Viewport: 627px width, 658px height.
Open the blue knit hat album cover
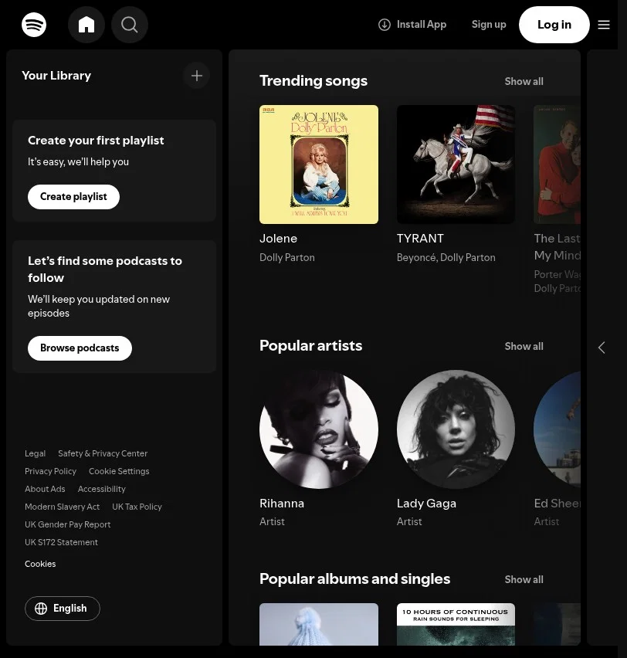click(x=319, y=625)
